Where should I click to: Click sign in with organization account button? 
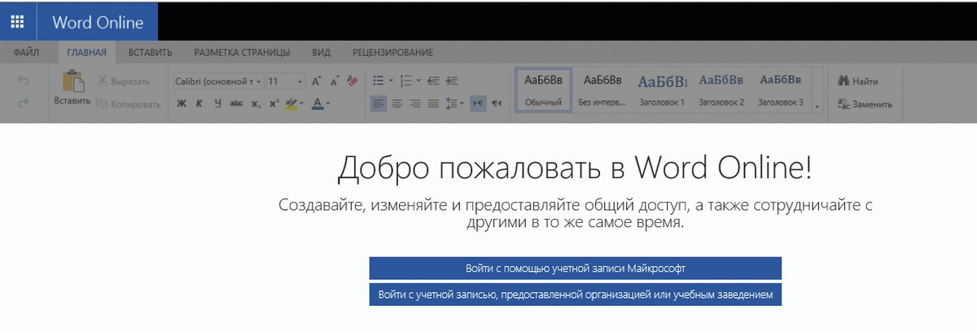coord(575,294)
